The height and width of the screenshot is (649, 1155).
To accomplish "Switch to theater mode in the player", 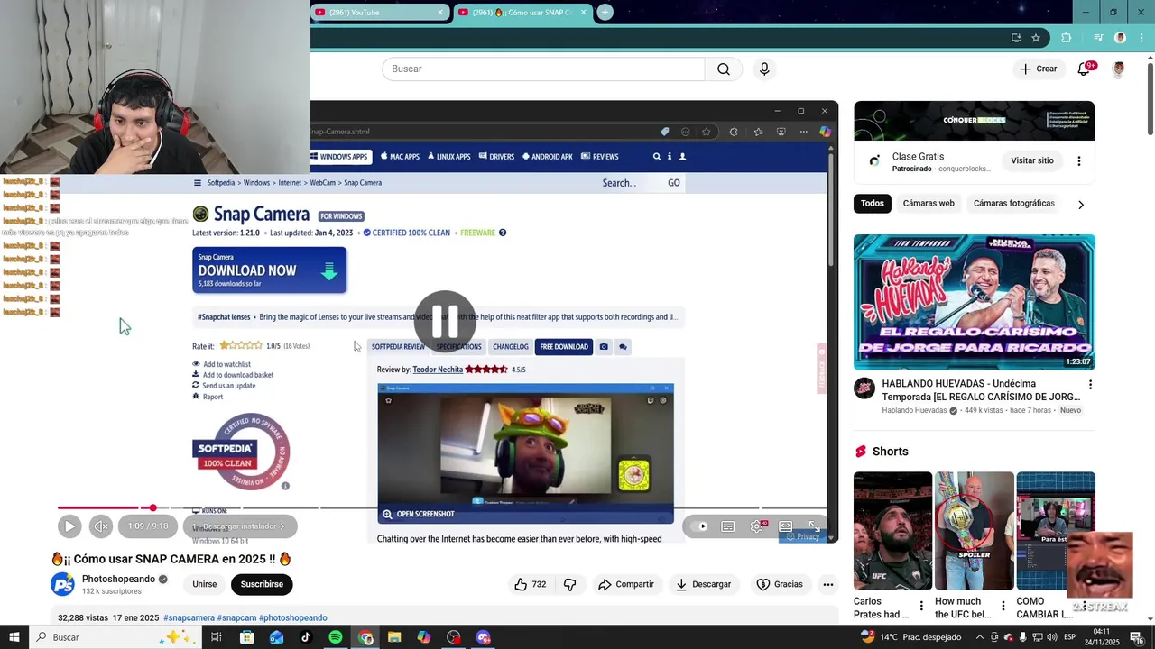I will point(786,526).
